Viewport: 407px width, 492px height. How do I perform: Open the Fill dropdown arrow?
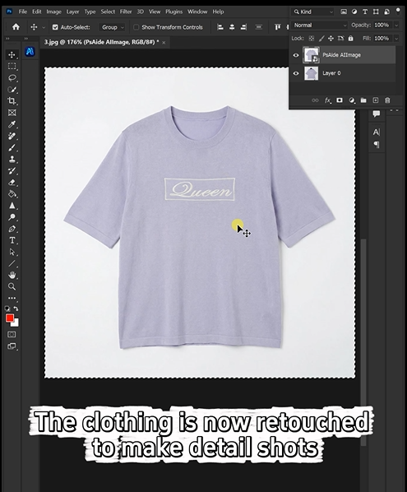click(396, 39)
